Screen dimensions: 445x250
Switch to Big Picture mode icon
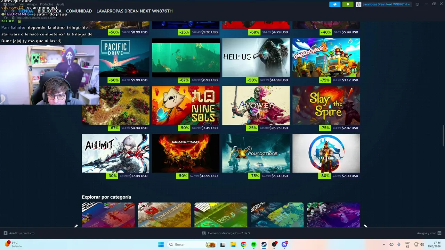418,4
